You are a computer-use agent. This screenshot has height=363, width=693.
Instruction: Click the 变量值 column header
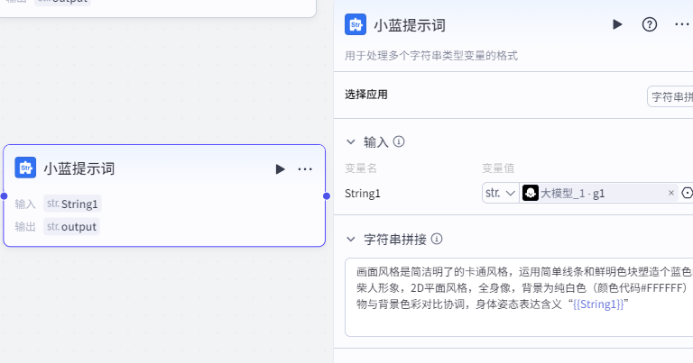pyautogui.click(x=498, y=168)
